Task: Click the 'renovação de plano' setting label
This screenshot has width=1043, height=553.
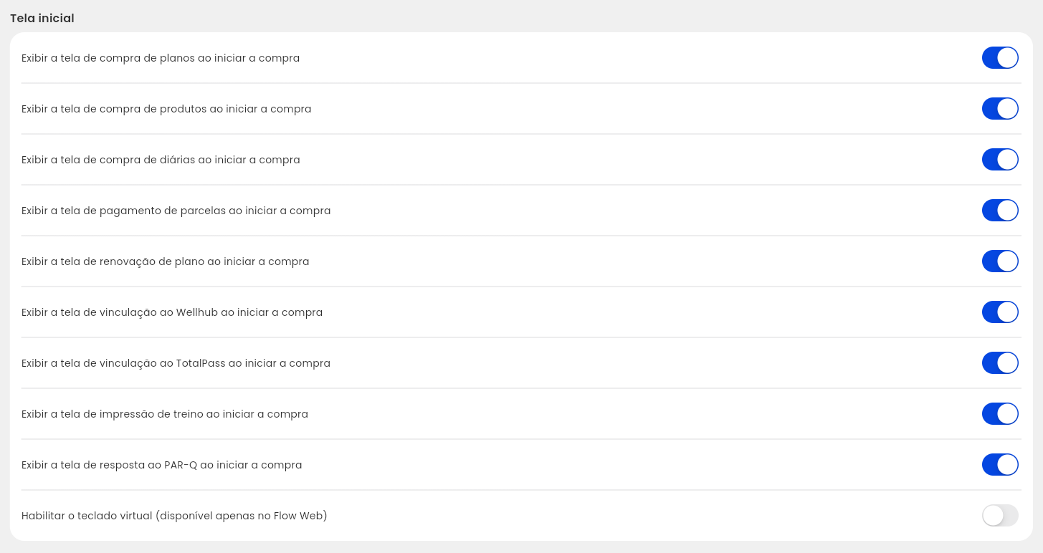Action: tap(166, 261)
